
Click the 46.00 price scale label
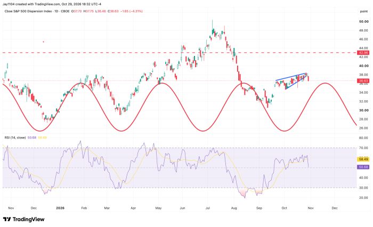(x=363, y=39)
